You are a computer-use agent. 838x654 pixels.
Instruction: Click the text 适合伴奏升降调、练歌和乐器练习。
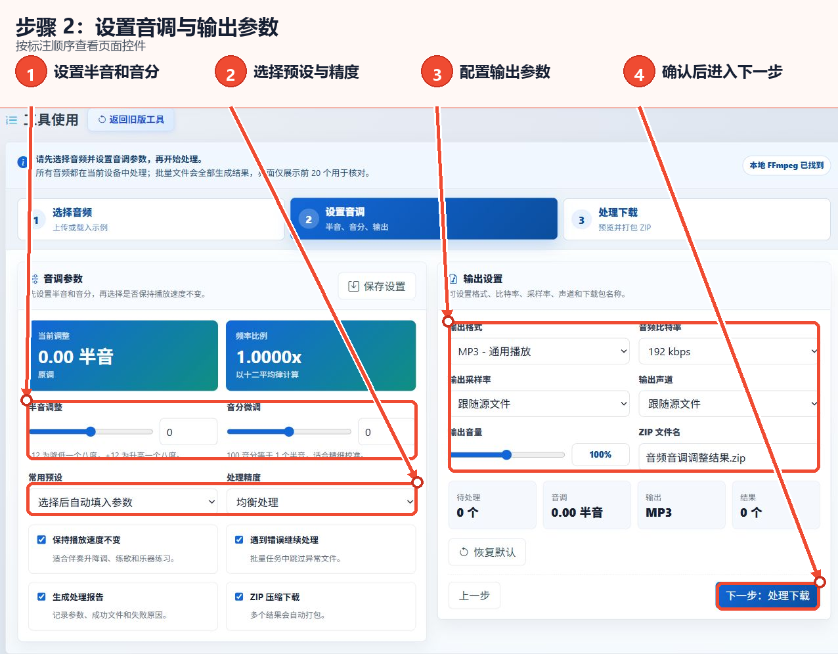click(115, 559)
